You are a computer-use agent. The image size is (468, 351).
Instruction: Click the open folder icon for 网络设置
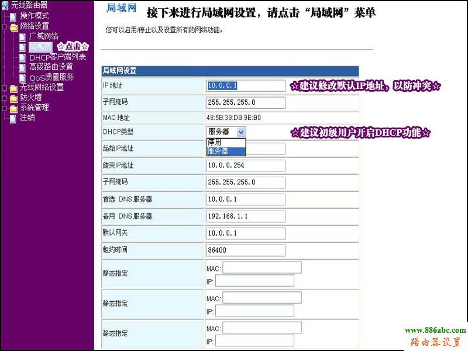13,27
